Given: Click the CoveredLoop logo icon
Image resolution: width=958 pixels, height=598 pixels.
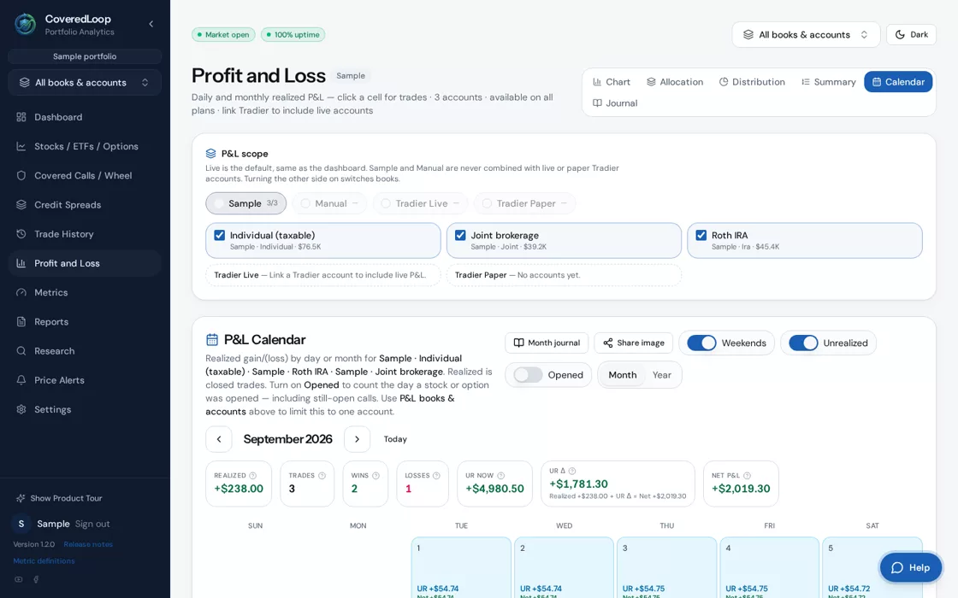Looking at the screenshot, I should 25,25.
